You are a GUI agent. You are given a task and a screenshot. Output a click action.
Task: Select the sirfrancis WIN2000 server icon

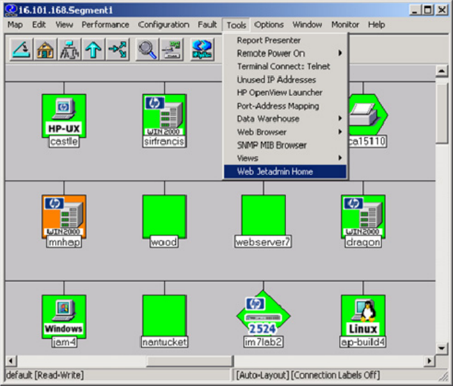tap(164, 115)
